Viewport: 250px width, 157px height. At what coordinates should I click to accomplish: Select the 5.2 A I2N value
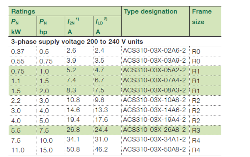tap(71, 70)
